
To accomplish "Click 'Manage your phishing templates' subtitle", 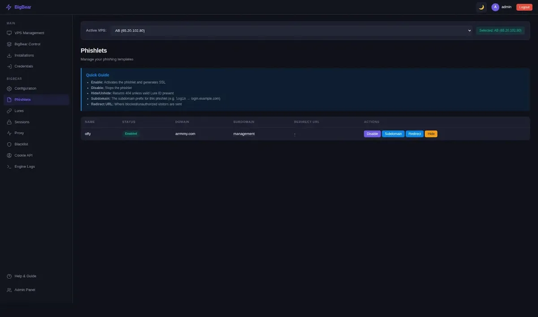I will pyautogui.click(x=107, y=59).
